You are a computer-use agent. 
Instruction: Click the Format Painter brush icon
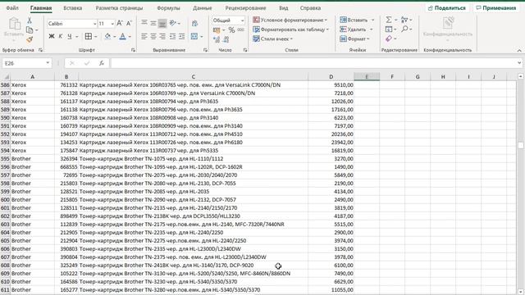[30, 39]
